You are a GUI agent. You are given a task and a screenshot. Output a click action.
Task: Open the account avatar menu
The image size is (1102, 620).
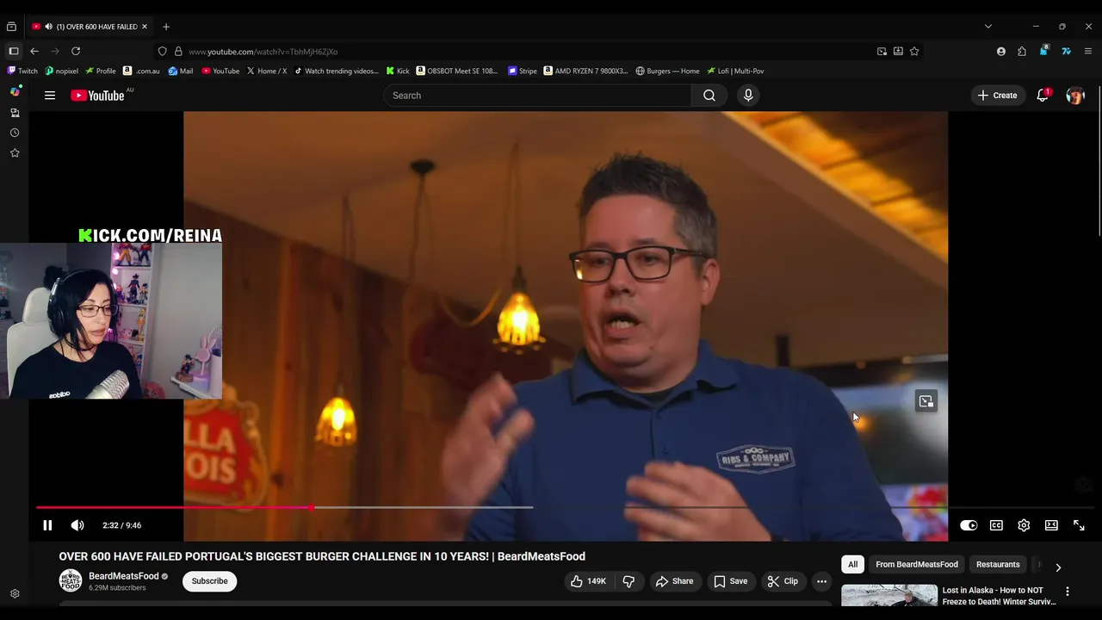pos(1075,96)
